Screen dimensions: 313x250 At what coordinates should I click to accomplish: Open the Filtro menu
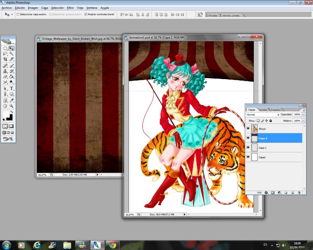coord(70,8)
